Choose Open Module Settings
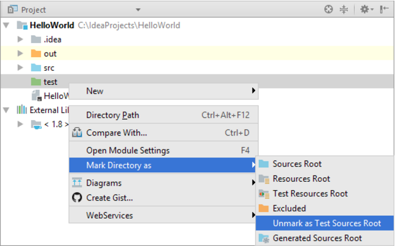The height and width of the screenshot is (246, 395). click(164, 150)
